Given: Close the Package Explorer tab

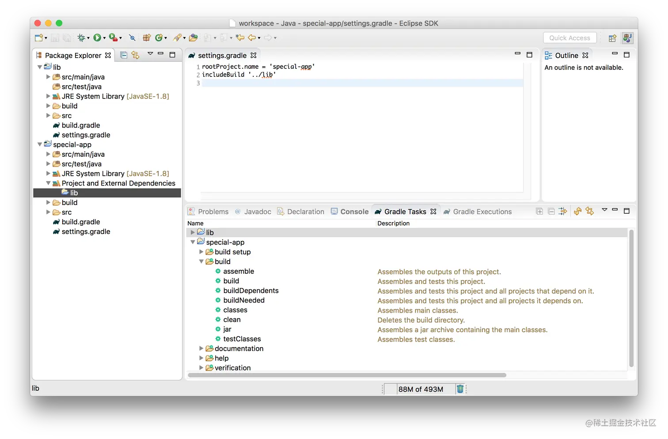Looking at the screenshot, I should point(108,55).
